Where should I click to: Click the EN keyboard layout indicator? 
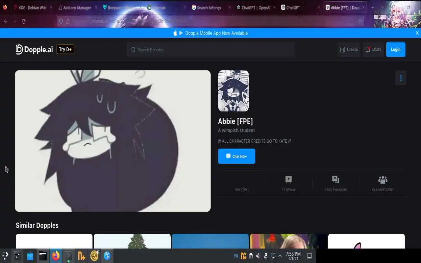[x=236, y=255]
